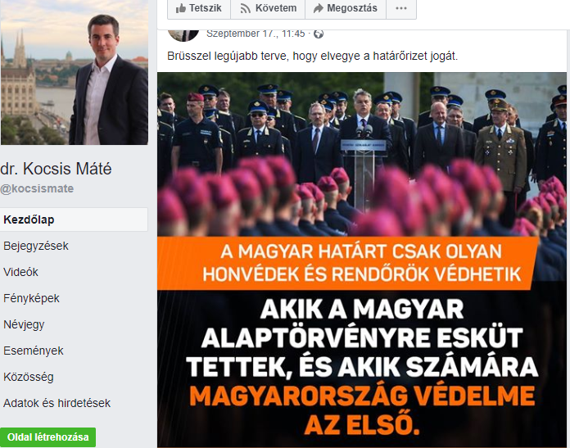Open the Fényképek page

point(31,298)
